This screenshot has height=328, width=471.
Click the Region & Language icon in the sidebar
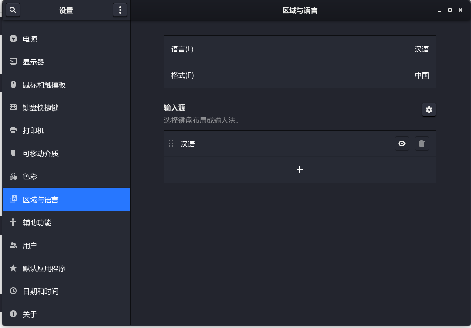point(13,199)
